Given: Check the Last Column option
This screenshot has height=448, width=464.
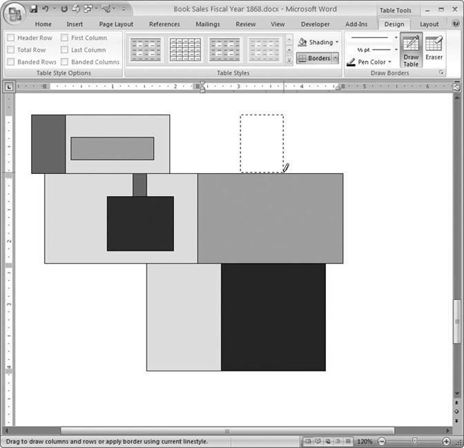Looking at the screenshot, I should [x=65, y=50].
